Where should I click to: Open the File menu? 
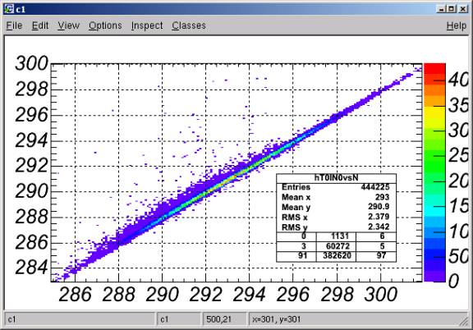pyautogui.click(x=14, y=25)
